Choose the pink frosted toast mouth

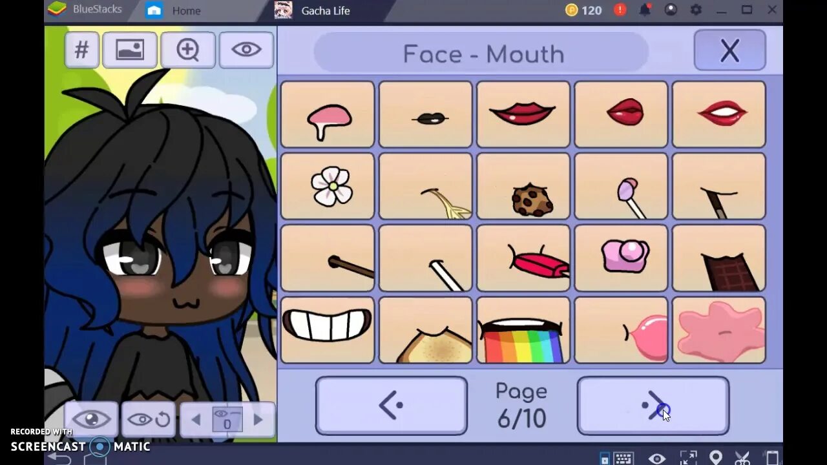coord(621,258)
